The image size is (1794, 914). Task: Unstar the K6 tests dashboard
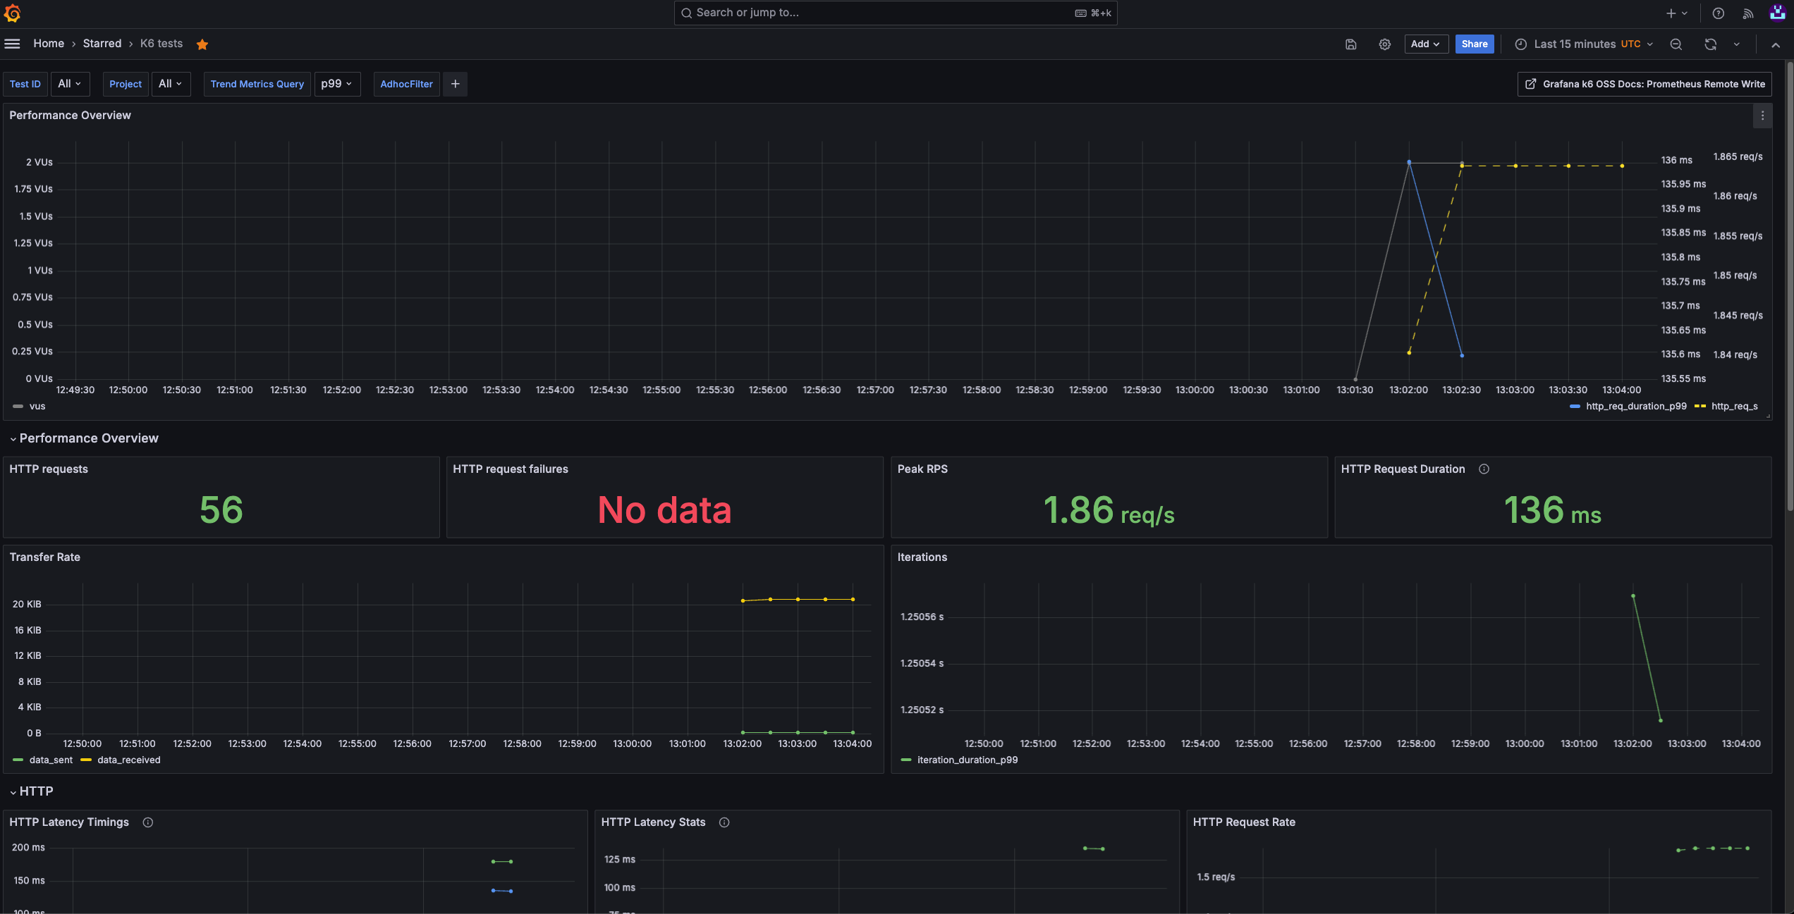(202, 44)
